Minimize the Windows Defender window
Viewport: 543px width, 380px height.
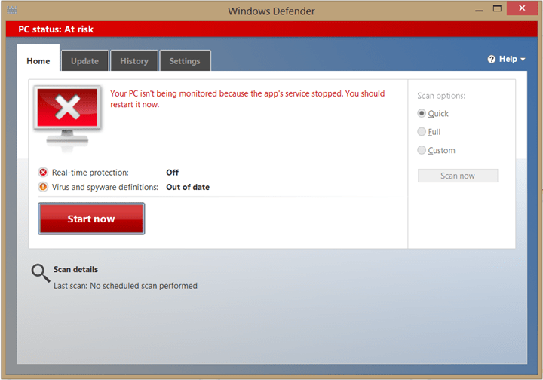[479, 9]
